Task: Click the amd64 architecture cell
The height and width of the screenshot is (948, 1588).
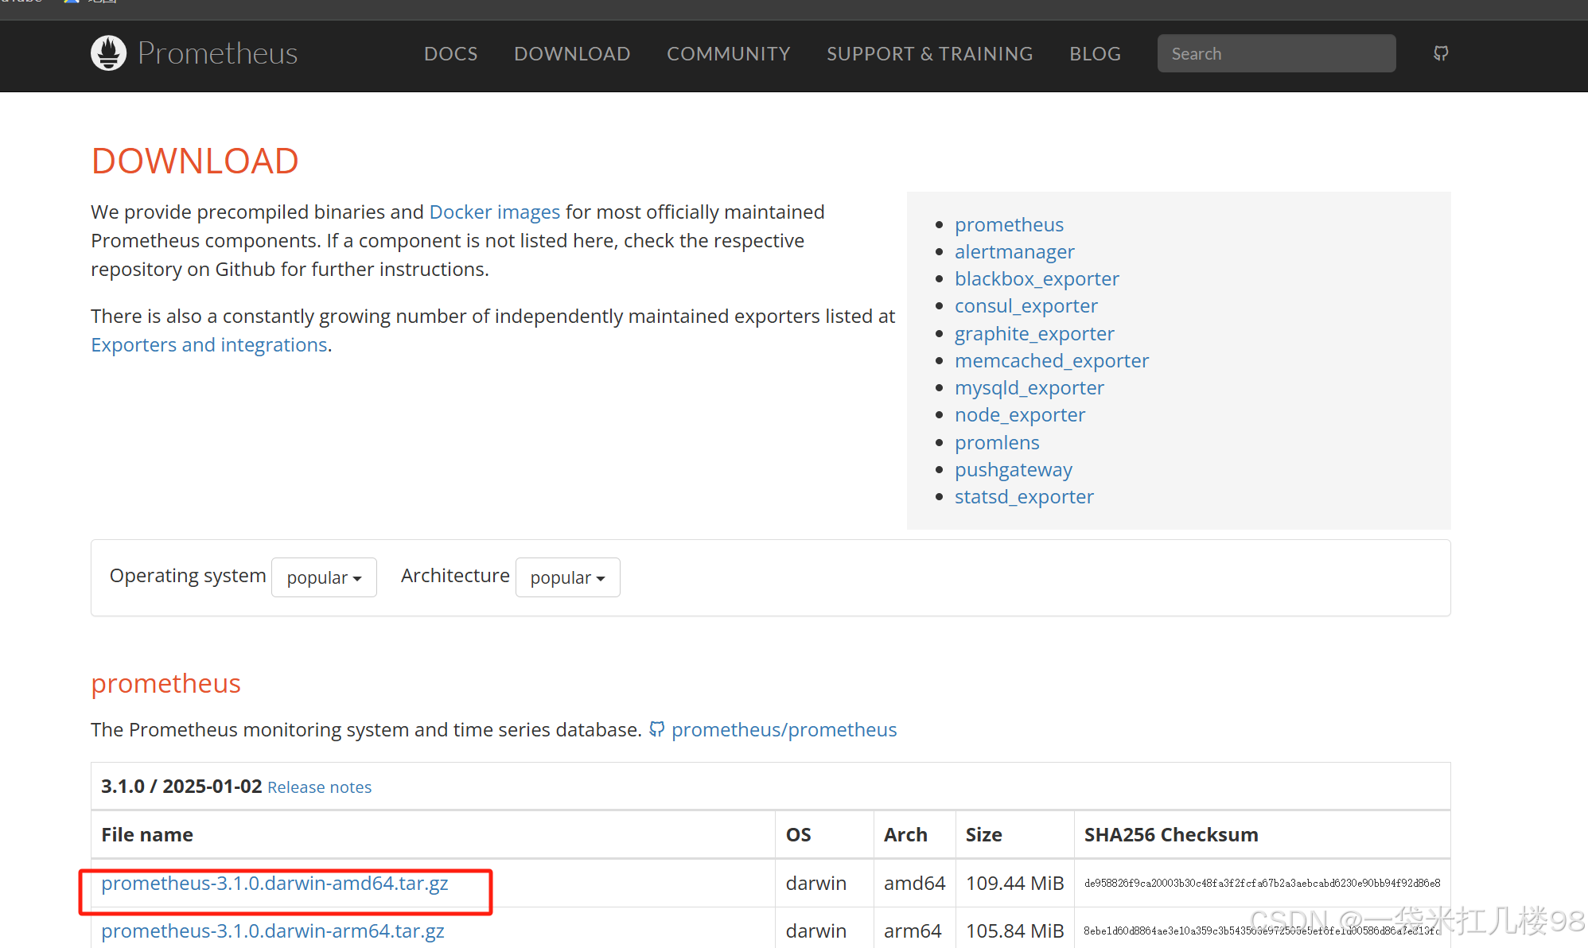Action: point(914,884)
